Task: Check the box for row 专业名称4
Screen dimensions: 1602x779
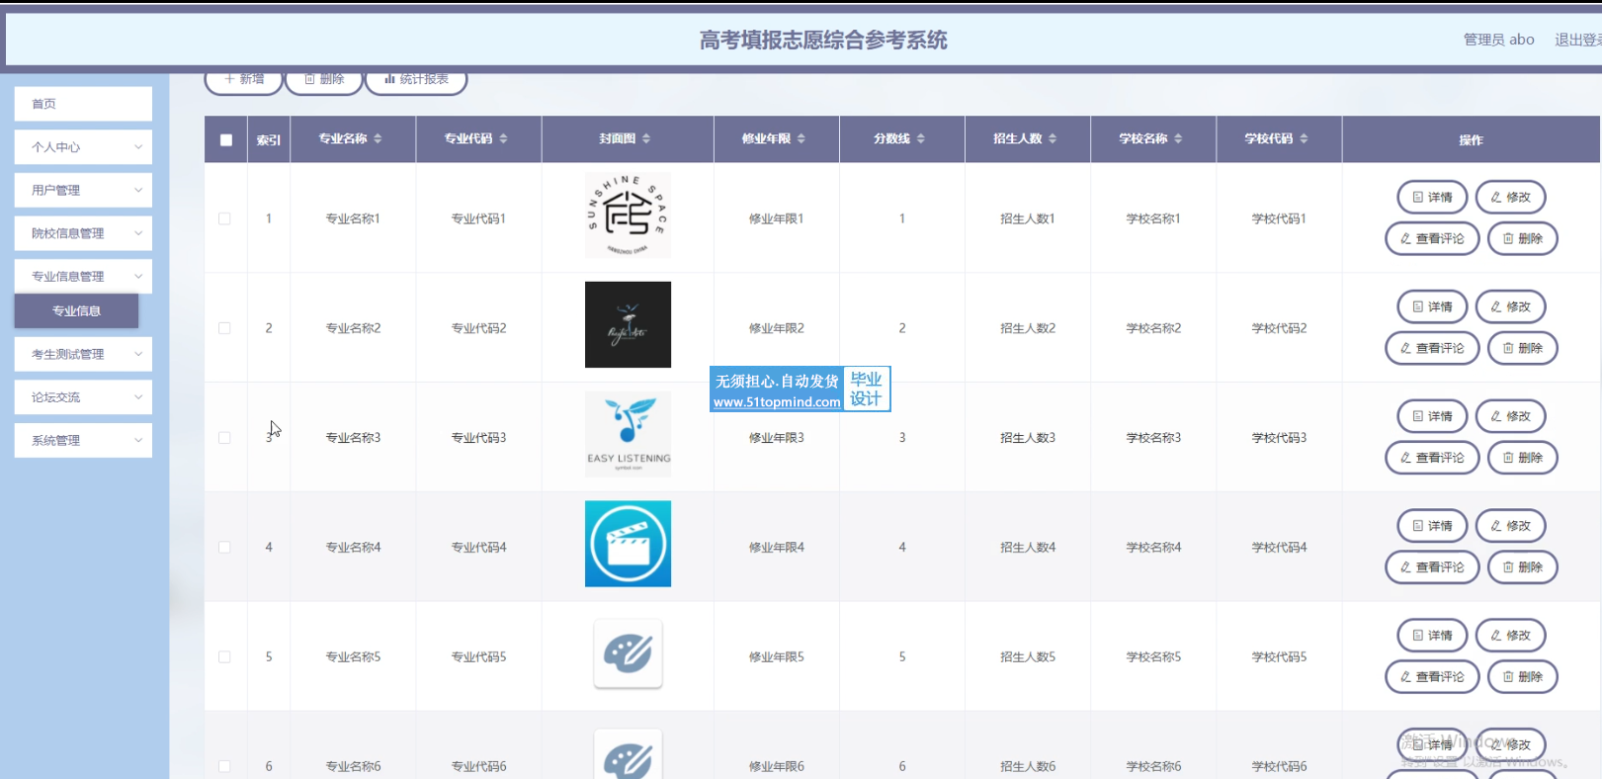Action: (224, 548)
